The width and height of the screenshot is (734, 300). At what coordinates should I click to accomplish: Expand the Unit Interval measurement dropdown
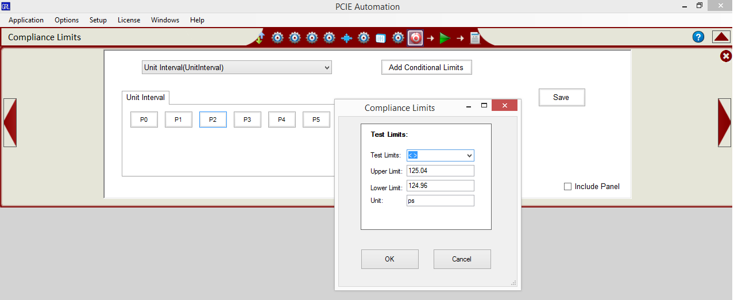pyautogui.click(x=237, y=68)
